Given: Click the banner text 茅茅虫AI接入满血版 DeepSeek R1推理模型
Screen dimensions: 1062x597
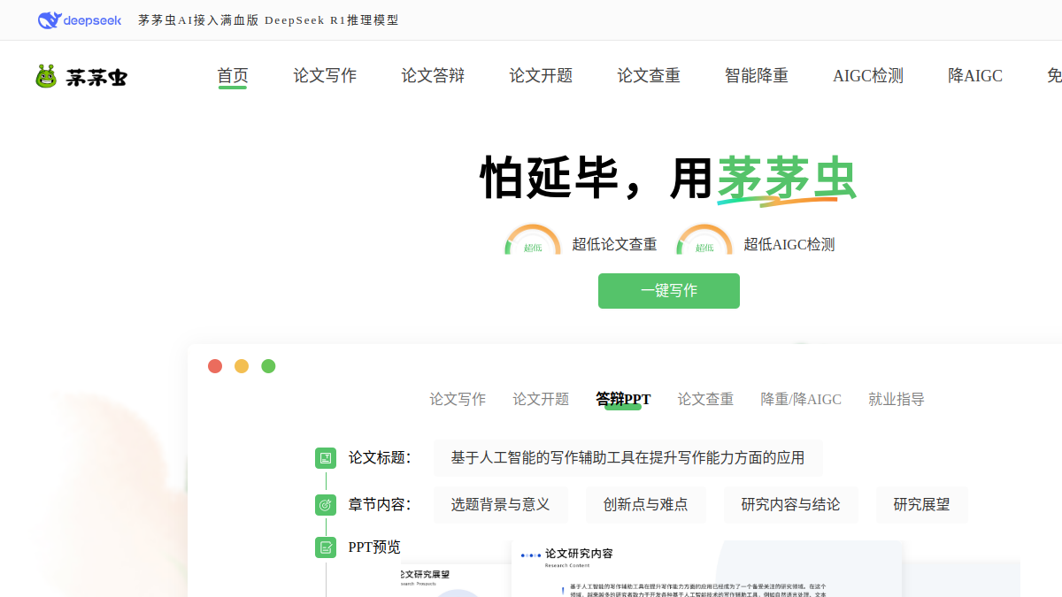Looking at the screenshot, I should pyautogui.click(x=268, y=19).
